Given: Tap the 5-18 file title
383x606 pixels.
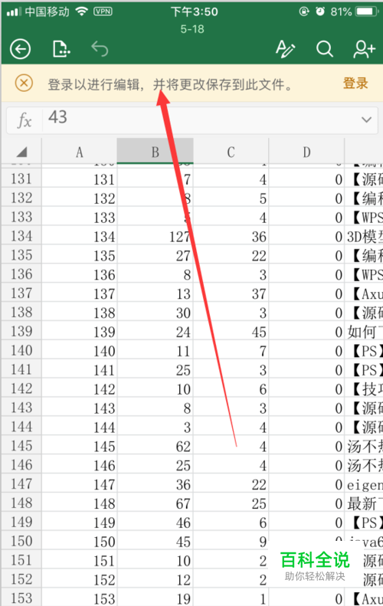Looking at the screenshot, I should coord(192,29).
